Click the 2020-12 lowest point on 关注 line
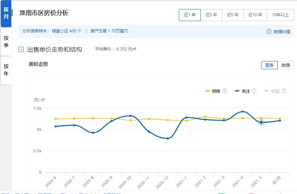Viewport: 297px width, 194px height. tap(168, 139)
